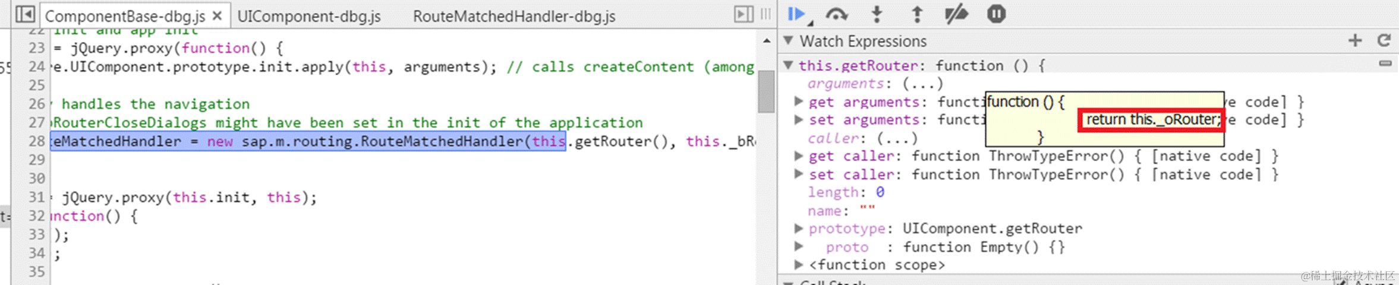
Task: Expand the prototype UIComponent.getRouter entry
Action: point(799,228)
